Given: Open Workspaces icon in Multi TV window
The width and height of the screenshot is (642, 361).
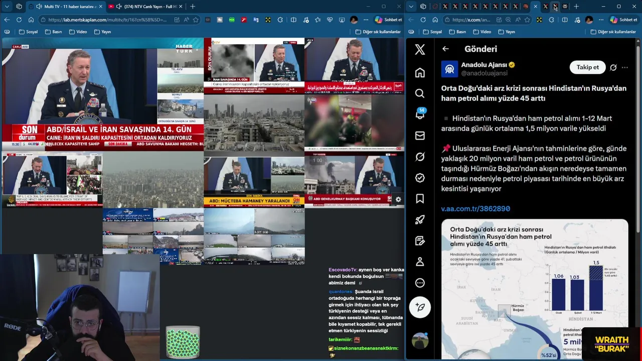Looking at the screenshot, I should [x=19, y=7].
